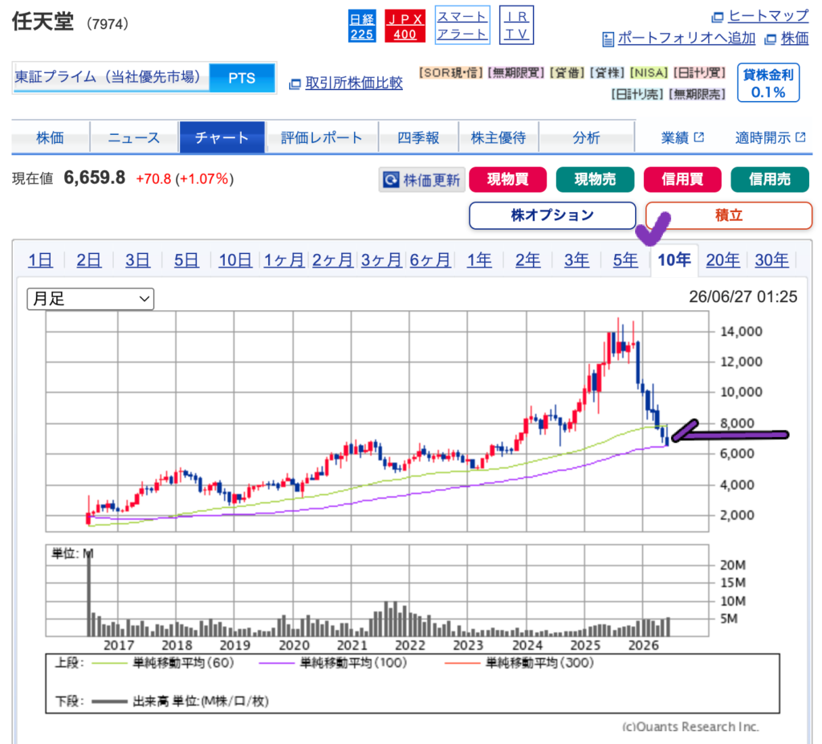
Task: Open the 四季報 tab
Action: coord(418,137)
